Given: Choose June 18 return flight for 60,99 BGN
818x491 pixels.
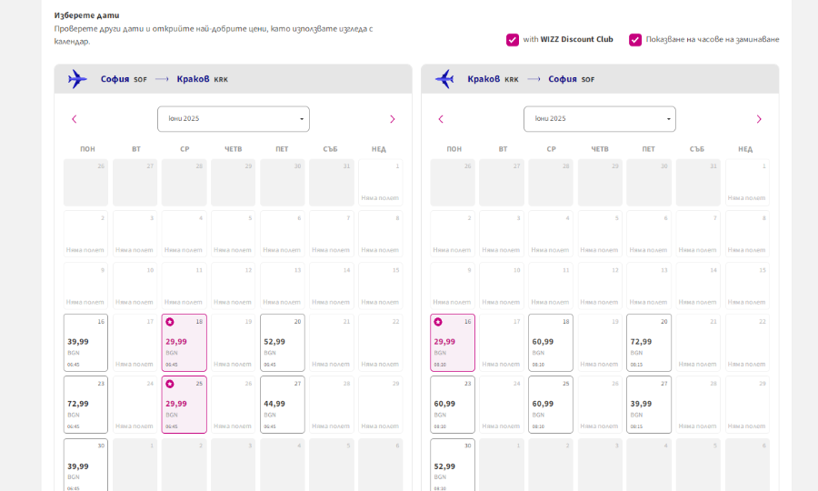Looking at the screenshot, I should coord(551,342).
